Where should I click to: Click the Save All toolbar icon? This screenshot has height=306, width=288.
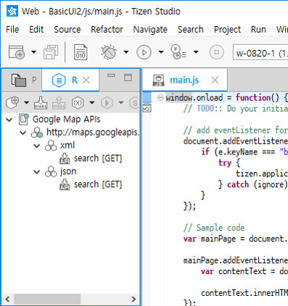click(x=51, y=52)
